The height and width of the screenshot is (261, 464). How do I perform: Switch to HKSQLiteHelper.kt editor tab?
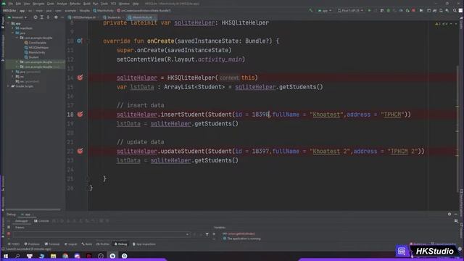click(x=84, y=17)
